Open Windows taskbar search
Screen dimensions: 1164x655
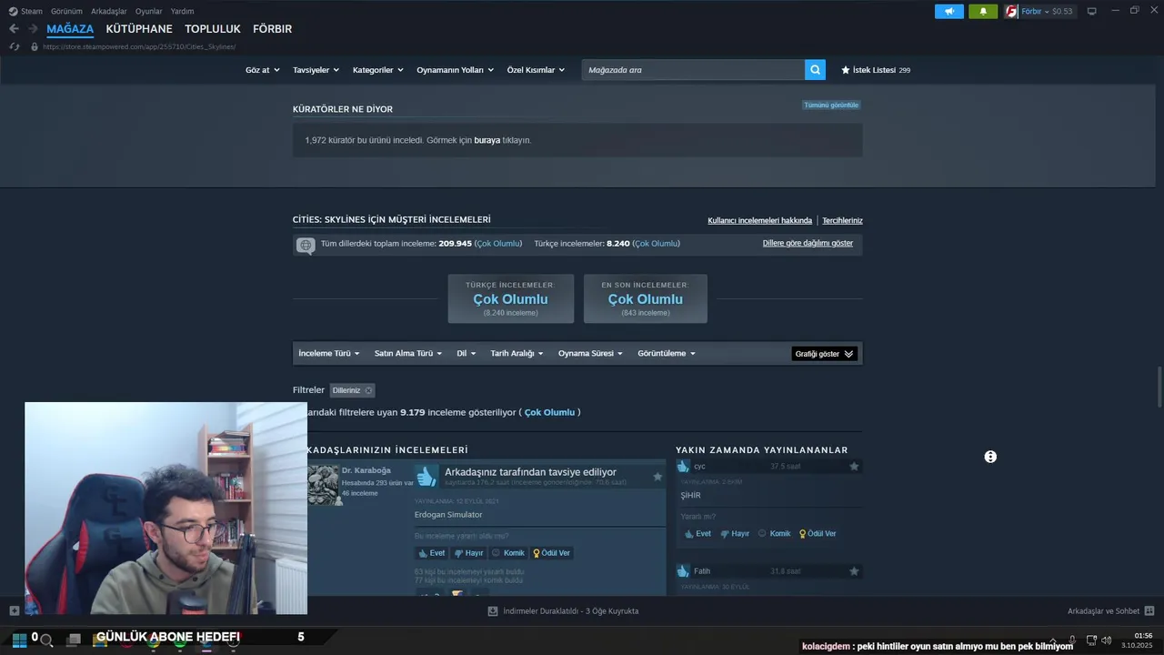tap(46, 640)
